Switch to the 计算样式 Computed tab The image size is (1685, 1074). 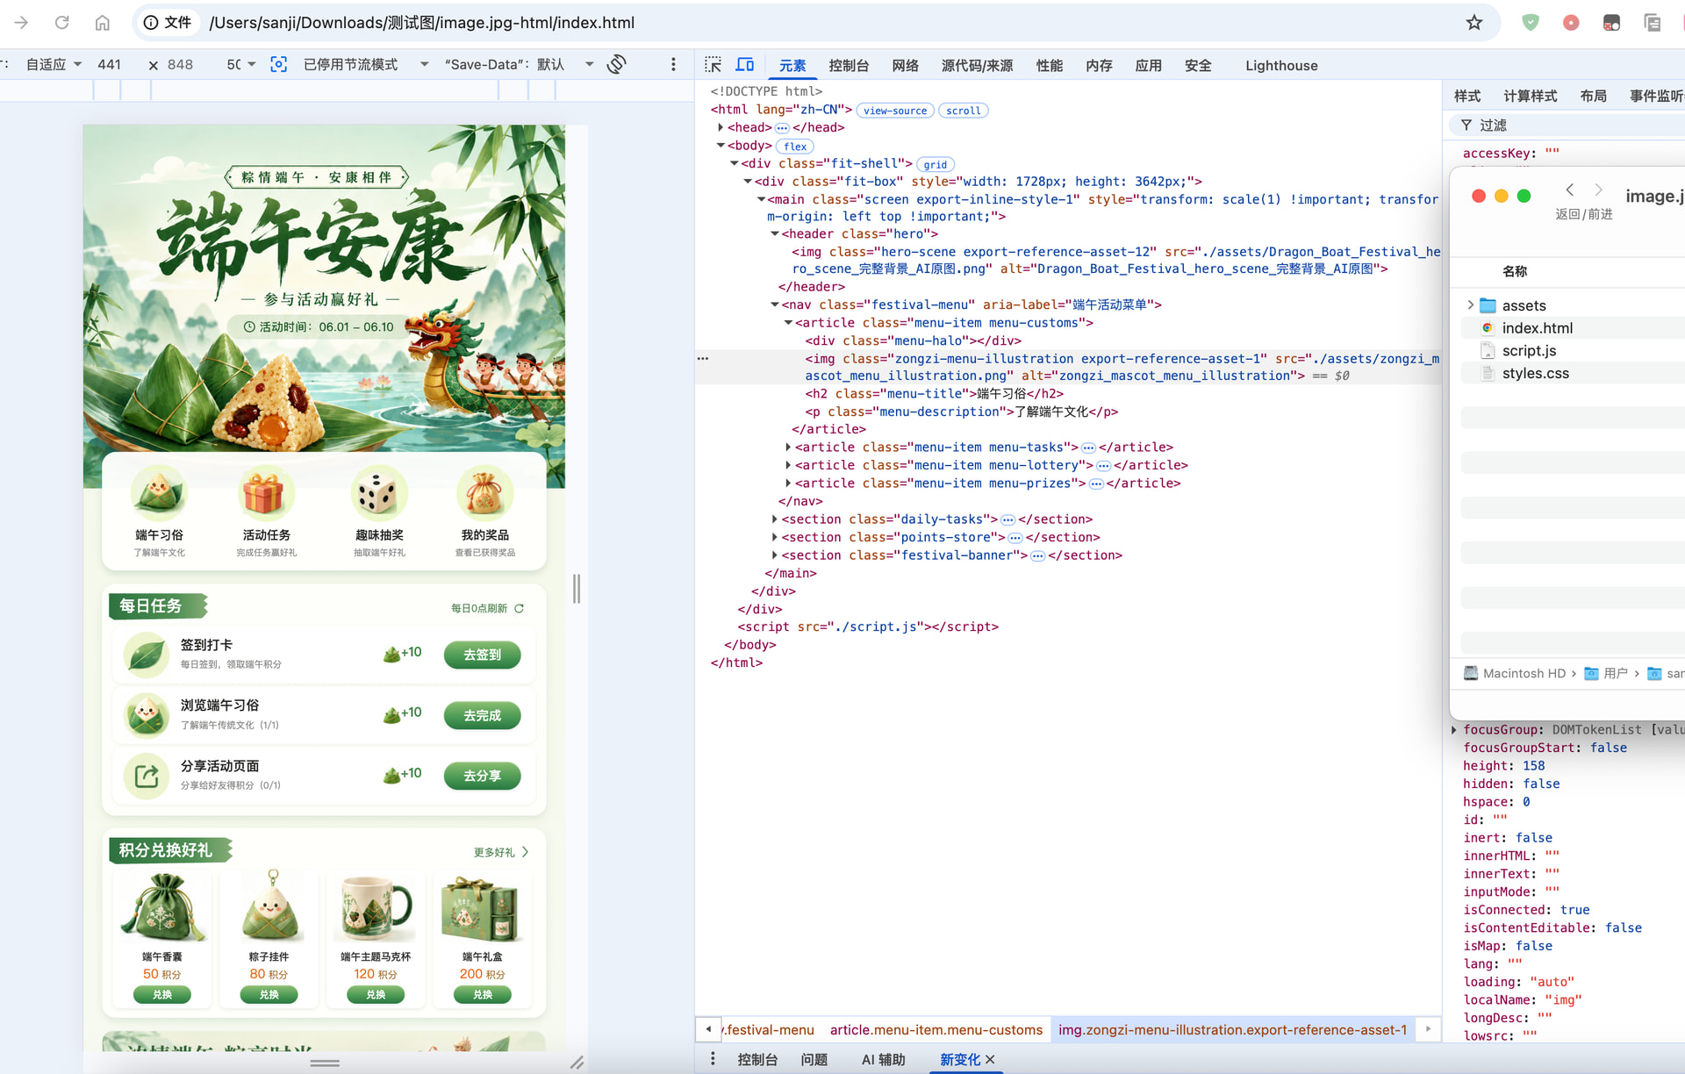pyautogui.click(x=1530, y=96)
